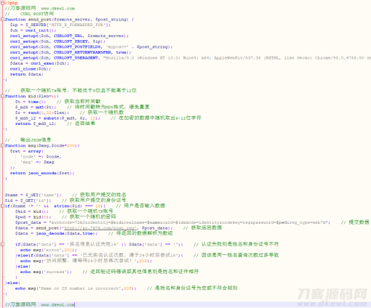Collapse the <?php block fold marker
This screenshot has width=371, height=308.
(2, 3)
